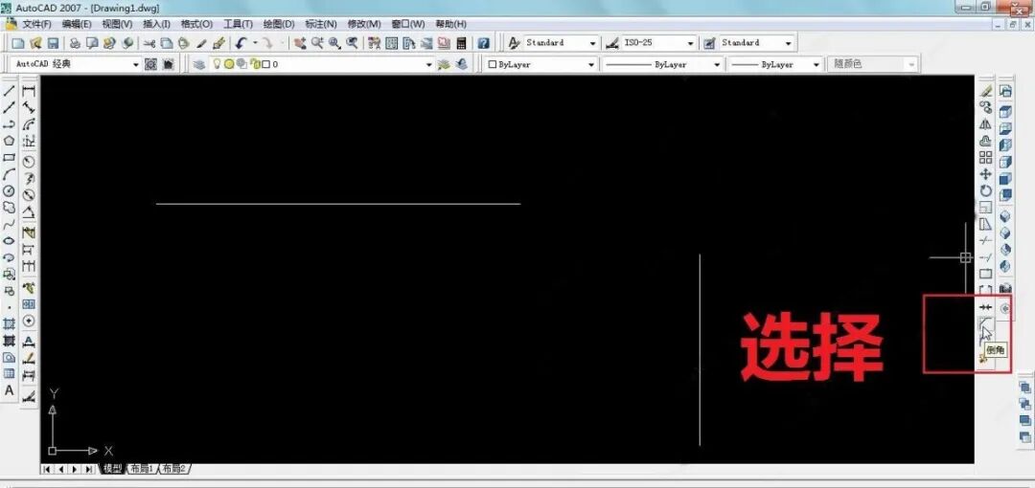The image size is (1035, 488).
Task: Open the ByLayer lineweight dropdown
Action: (816, 65)
